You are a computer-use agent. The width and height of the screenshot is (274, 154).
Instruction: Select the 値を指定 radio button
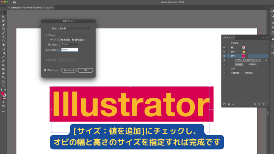[x=60, y=40]
